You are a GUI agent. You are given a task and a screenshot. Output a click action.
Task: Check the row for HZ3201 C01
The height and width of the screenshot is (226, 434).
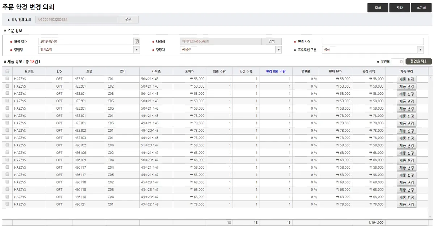[7, 79]
